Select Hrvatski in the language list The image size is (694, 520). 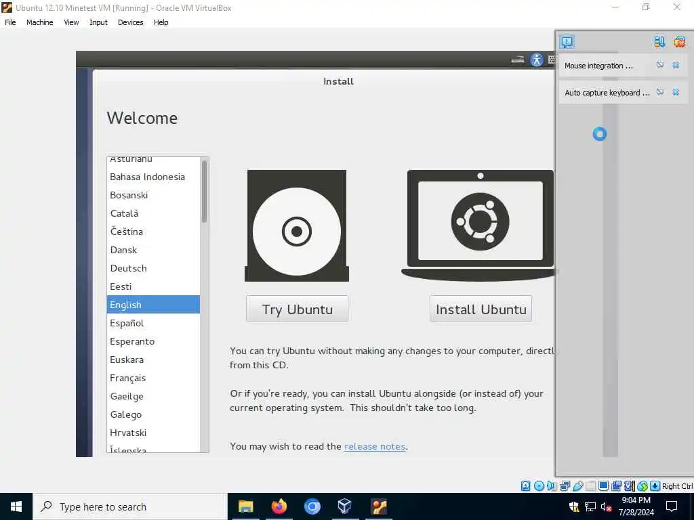click(153, 433)
